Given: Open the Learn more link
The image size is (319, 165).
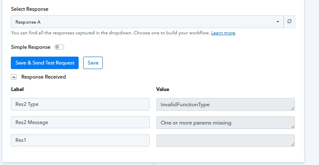Looking at the screenshot, I should click(223, 33).
